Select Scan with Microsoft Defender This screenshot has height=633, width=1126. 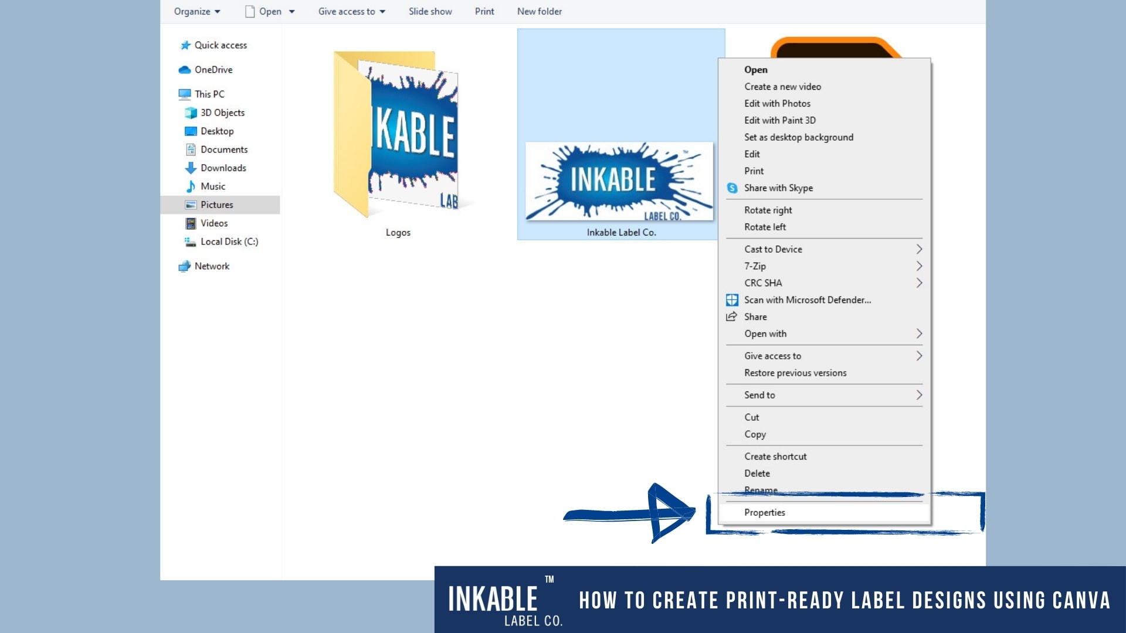807,300
